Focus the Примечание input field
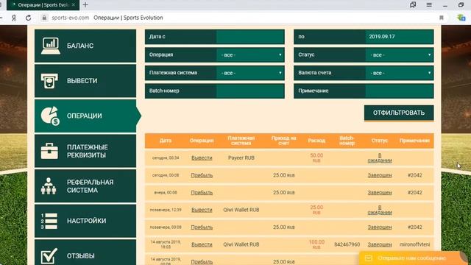The width and height of the screenshot is (471, 265). click(x=400, y=91)
